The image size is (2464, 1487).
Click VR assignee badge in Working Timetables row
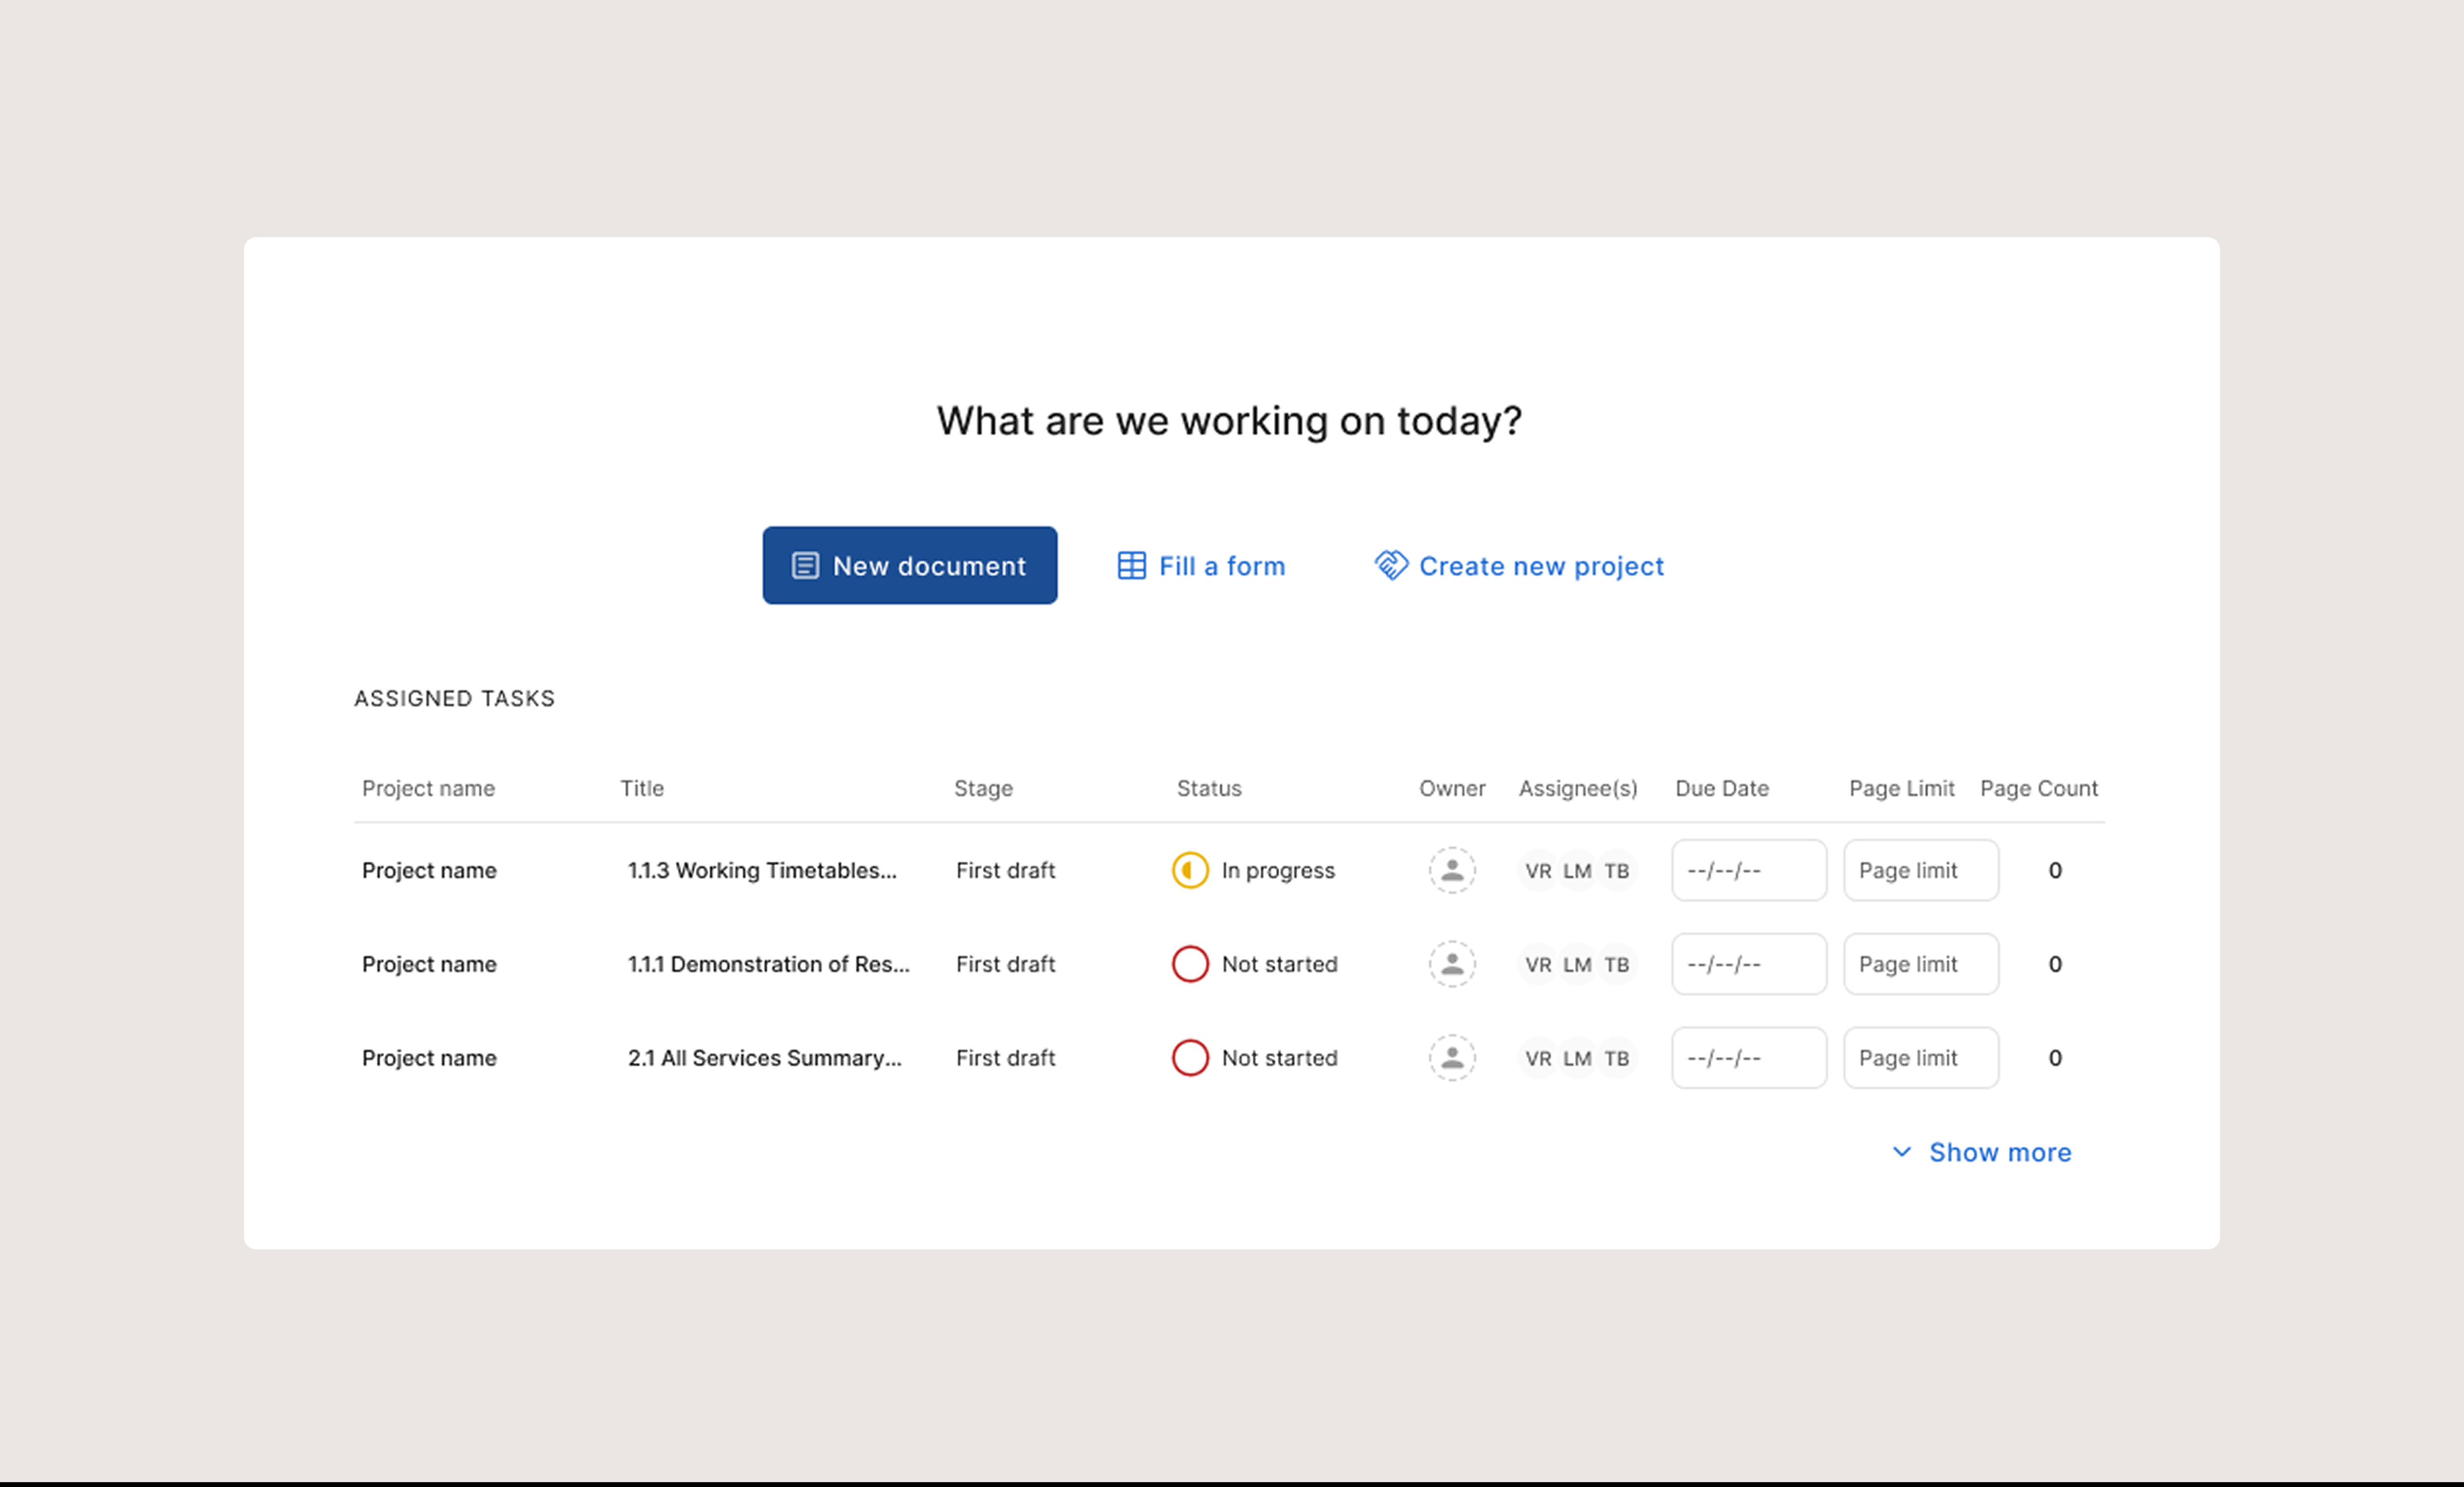point(1538,871)
